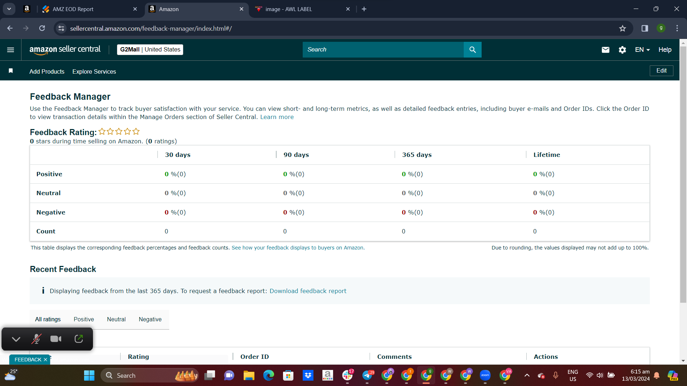Open the Seller Central hamburger menu
This screenshot has width=687, height=386.
pyautogui.click(x=11, y=50)
